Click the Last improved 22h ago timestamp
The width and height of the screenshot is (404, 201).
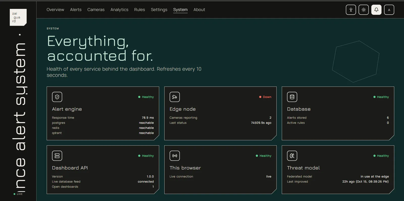(365, 181)
